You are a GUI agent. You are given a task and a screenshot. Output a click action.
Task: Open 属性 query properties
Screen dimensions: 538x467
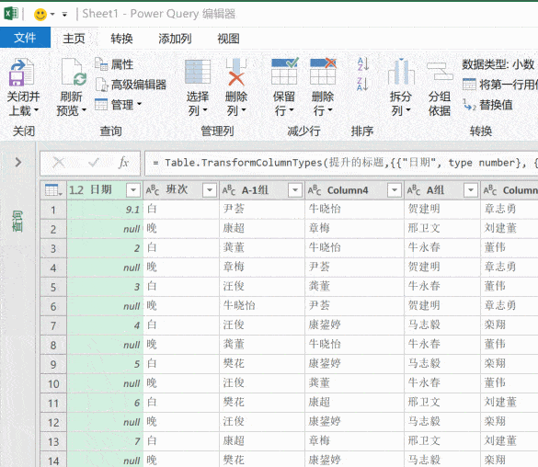point(114,64)
